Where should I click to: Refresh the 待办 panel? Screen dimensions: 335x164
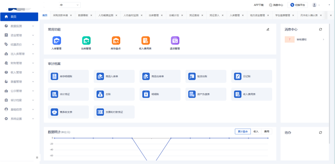320,132
